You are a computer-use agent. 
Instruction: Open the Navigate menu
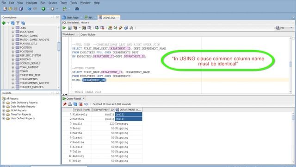(x=32, y=3)
